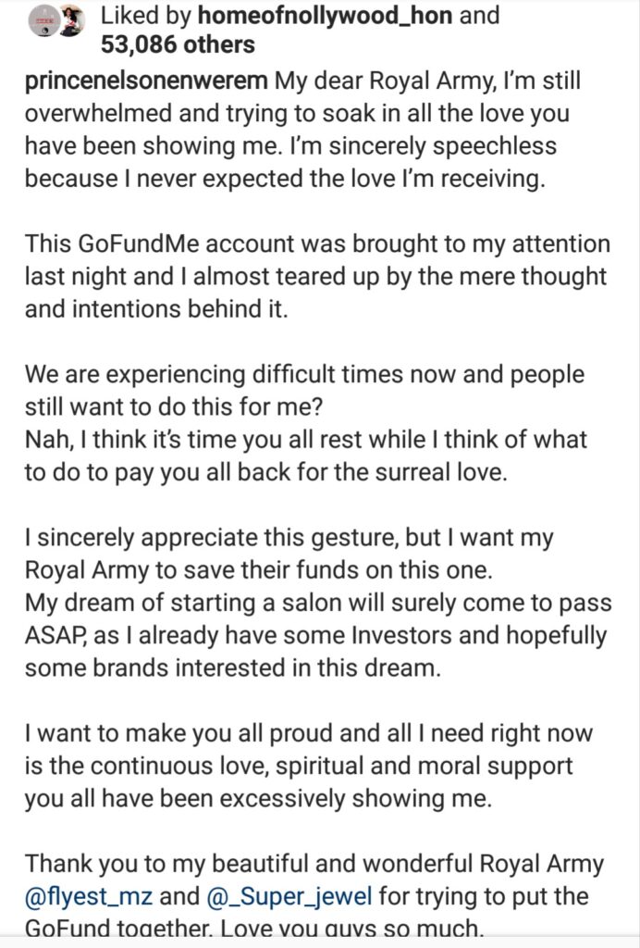Click the 'My dream of starting a salon' sentence
640x948 pixels.
[318, 636]
